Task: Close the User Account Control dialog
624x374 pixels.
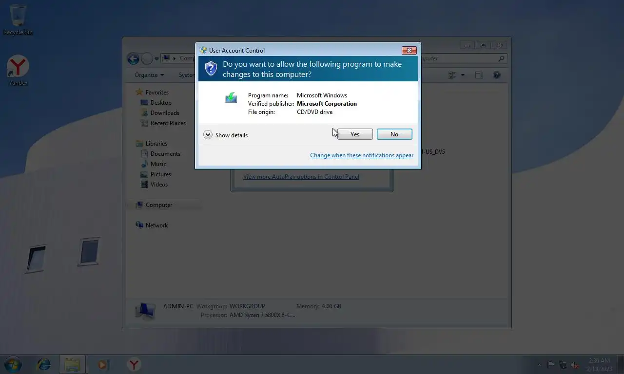Action: 409,50
